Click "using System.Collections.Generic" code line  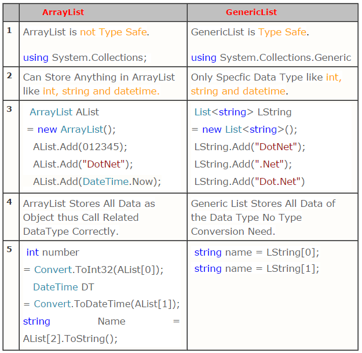click(271, 57)
